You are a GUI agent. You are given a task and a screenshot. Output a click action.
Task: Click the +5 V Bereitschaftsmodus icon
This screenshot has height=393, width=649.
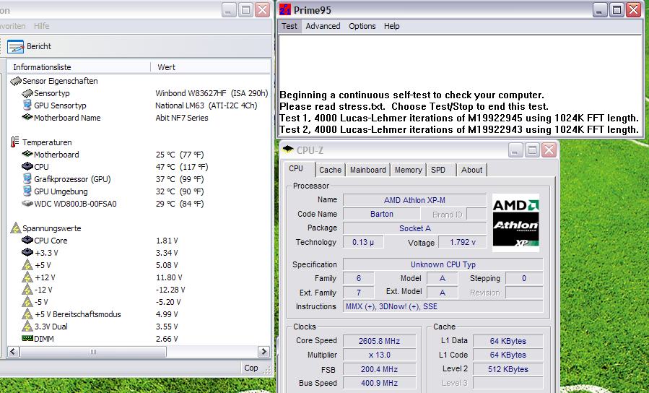tap(27, 314)
